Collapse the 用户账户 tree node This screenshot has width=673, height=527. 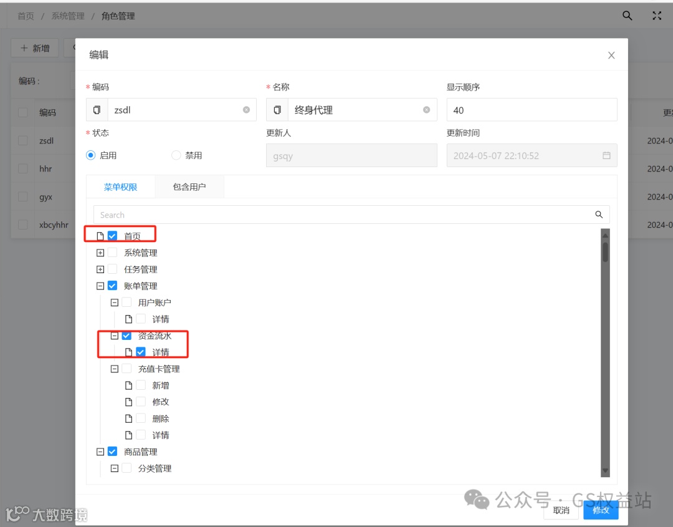tap(115, 303)
